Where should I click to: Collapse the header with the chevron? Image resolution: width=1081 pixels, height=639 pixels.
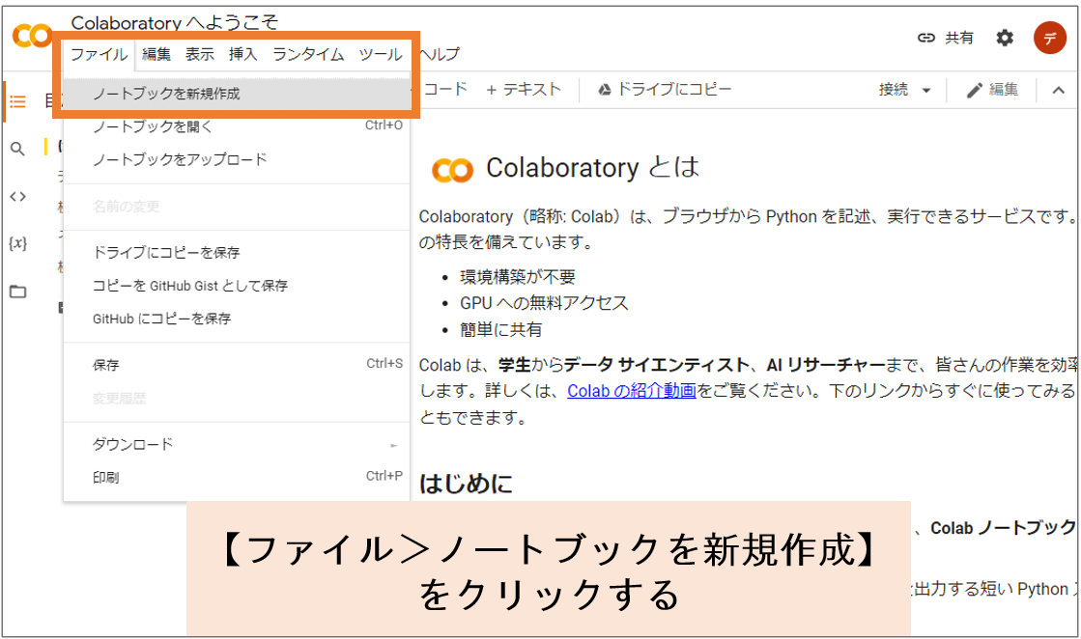(x=1059, y=89)
